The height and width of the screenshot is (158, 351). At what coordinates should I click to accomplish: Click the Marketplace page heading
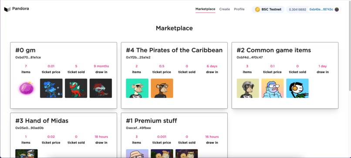point(174,28)
